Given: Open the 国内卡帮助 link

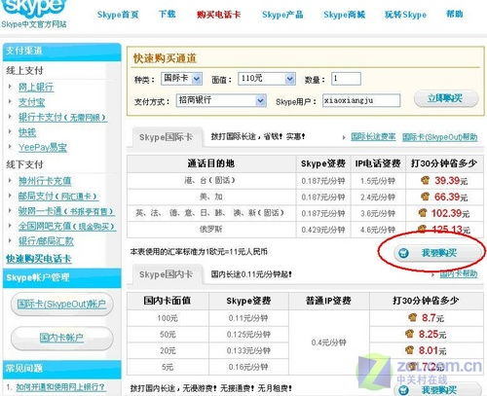Looking at the screenshot, I should [459, 274].
